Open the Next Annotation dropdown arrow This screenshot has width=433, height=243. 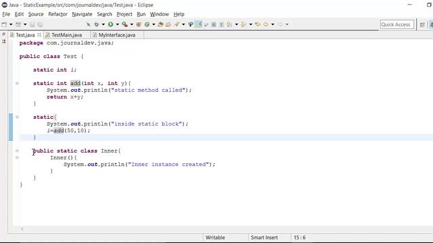coord(236,24)
